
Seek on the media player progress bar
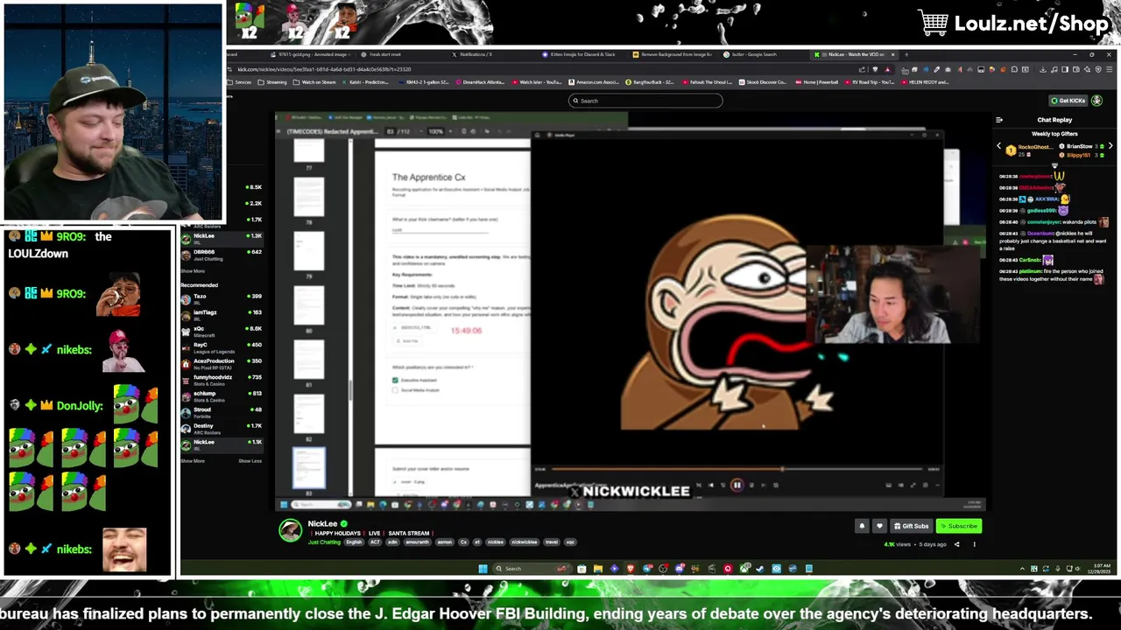737,469
